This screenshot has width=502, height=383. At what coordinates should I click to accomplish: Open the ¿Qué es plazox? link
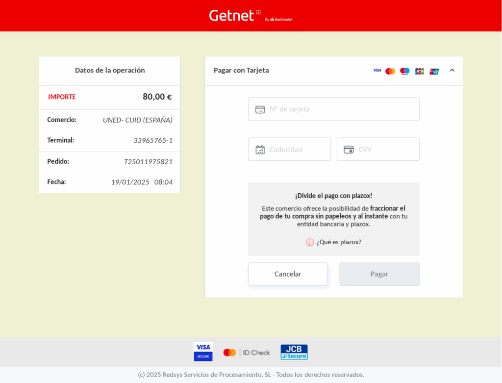[339, 242]
